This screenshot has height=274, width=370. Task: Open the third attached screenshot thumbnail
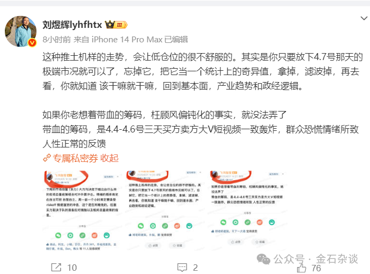pyautogui.click(x=247, y=211)
